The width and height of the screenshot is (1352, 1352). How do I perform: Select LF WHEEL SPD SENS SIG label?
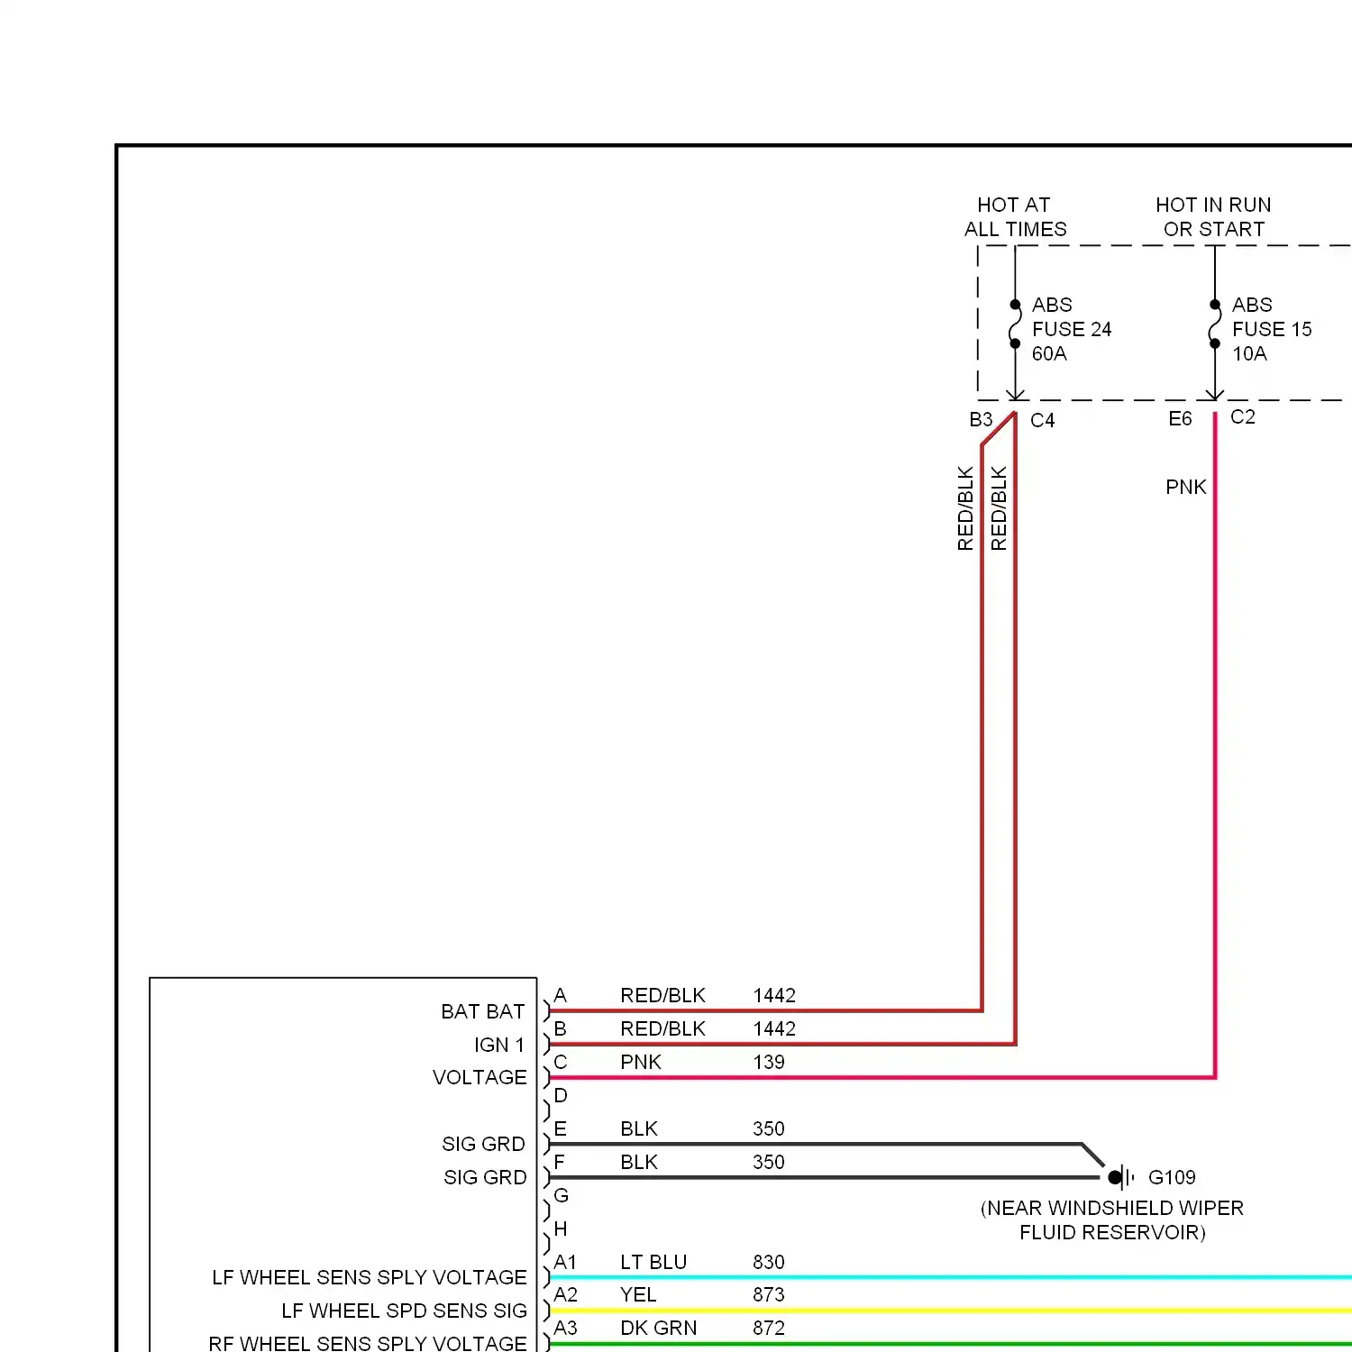(404, 1311)
